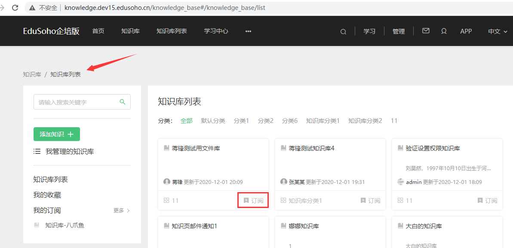Switch to 学习 mode in header
Image resolution: width=513 pixels, height=248 pixels.
pyautogui.click(x=369, y=31)
